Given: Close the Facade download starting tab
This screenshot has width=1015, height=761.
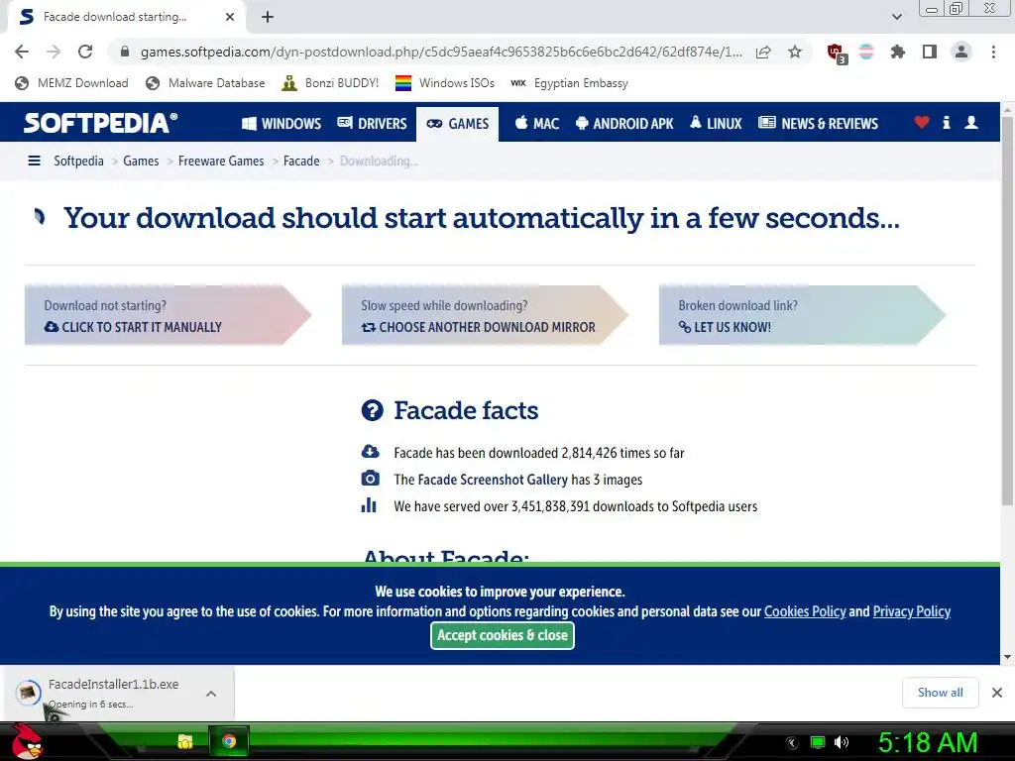Looking at the screenshot, I should pyautogui.click(x=230, y=17).
